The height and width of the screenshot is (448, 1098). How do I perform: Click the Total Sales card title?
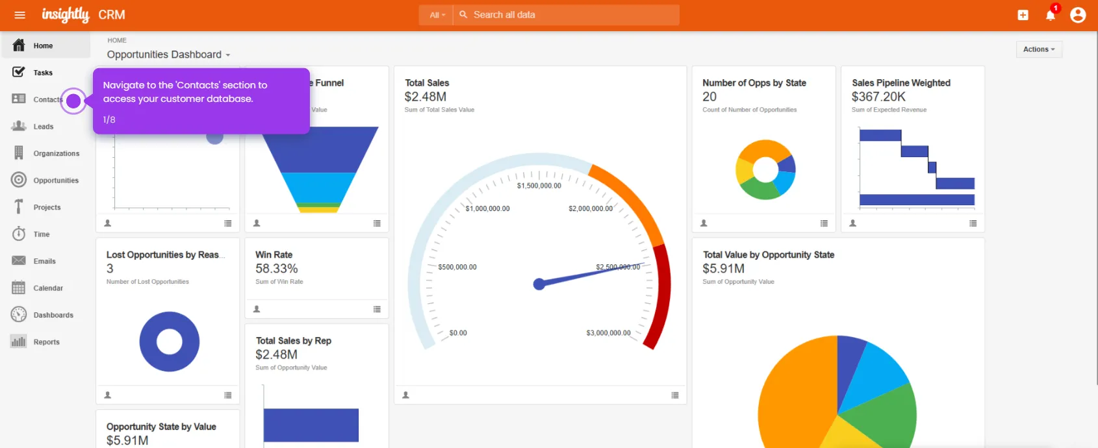coord(427,83)
